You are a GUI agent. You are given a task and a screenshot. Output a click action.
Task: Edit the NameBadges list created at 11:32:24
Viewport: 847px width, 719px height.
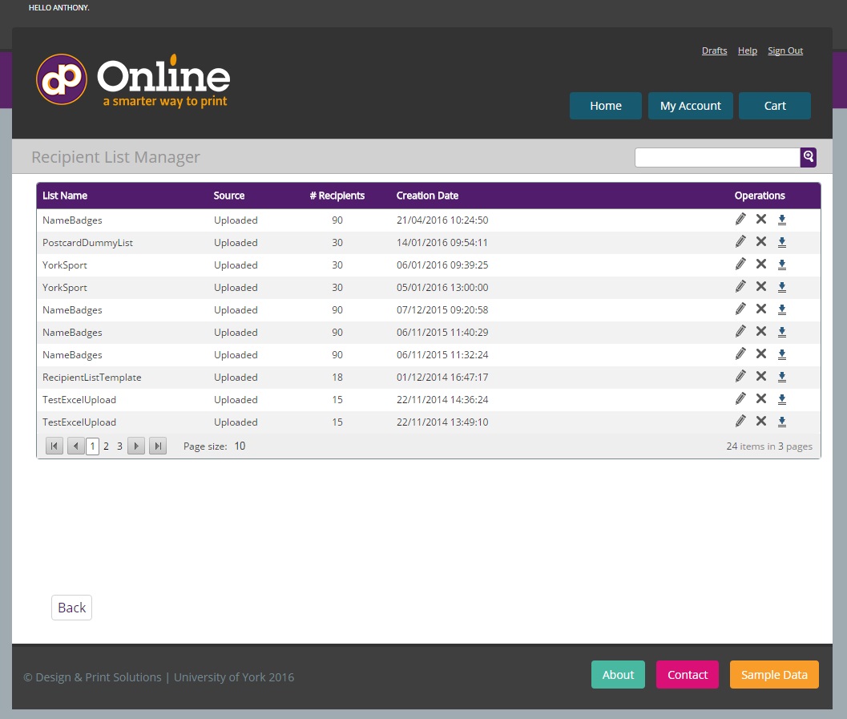740,353
